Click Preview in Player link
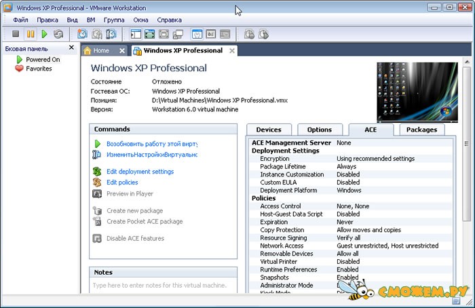 coord(130,193)
